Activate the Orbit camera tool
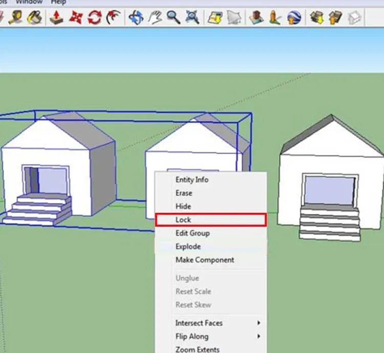 [x=136, y=17]
